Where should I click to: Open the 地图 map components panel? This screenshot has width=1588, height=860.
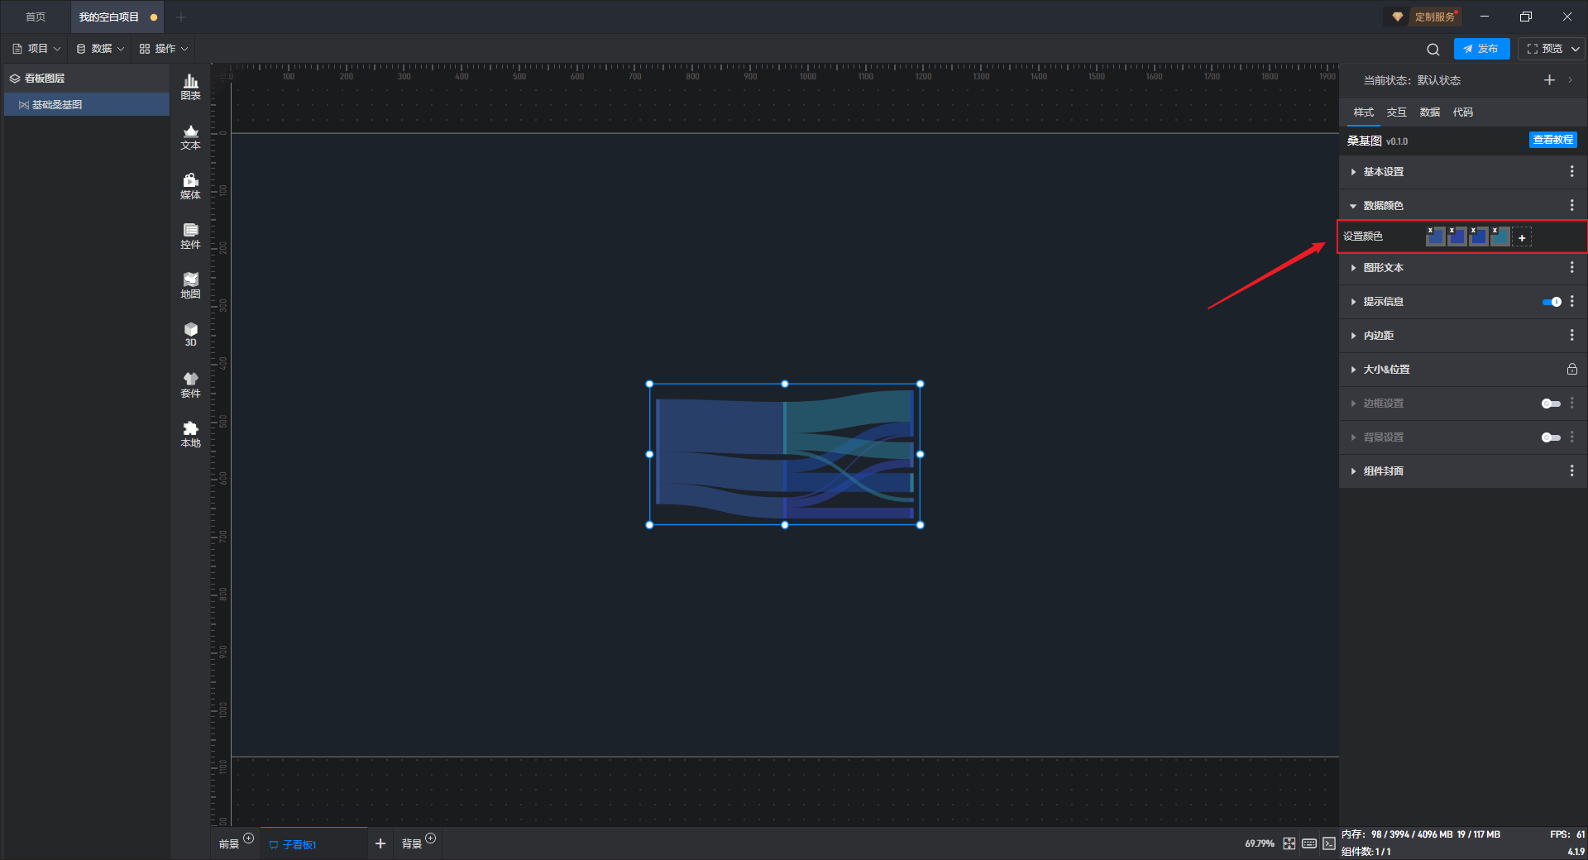click(x=190, y=285)
